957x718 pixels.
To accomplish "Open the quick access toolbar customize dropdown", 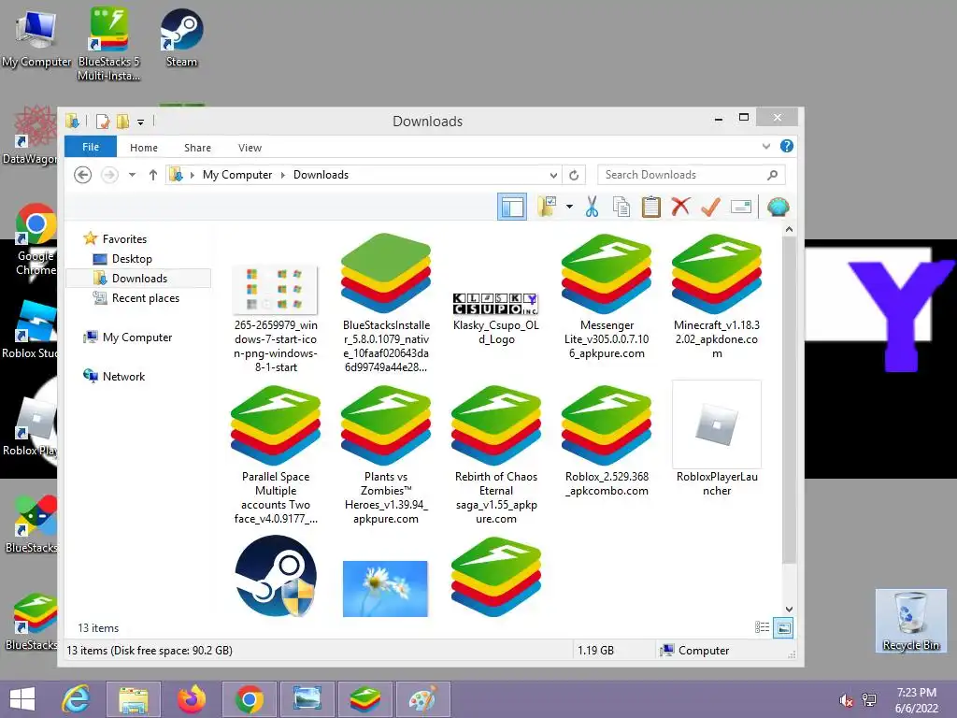I will 140,122.
